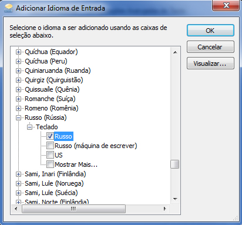
Task: Click the dialog title bar icon
Action: 8,8
